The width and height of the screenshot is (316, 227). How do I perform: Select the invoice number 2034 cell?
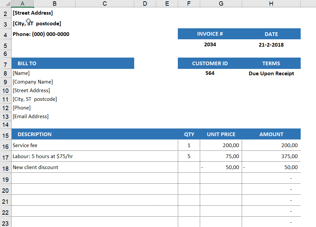pyautogui.click(x=210, y=45)
